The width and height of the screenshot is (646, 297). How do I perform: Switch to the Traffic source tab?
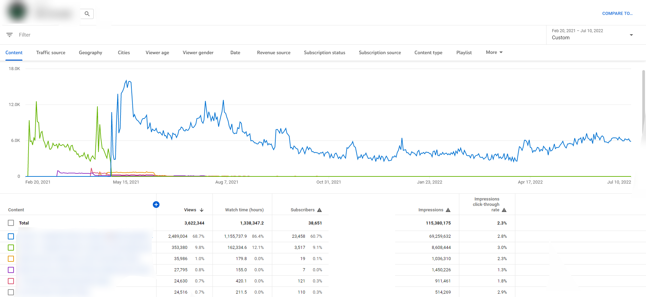pos(51,52)
